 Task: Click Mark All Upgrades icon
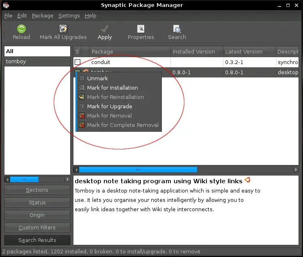point(63,29)
